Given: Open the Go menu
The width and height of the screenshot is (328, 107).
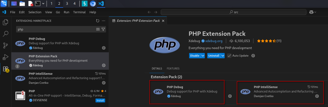Looking at the screenshot, I should [58, 12].
